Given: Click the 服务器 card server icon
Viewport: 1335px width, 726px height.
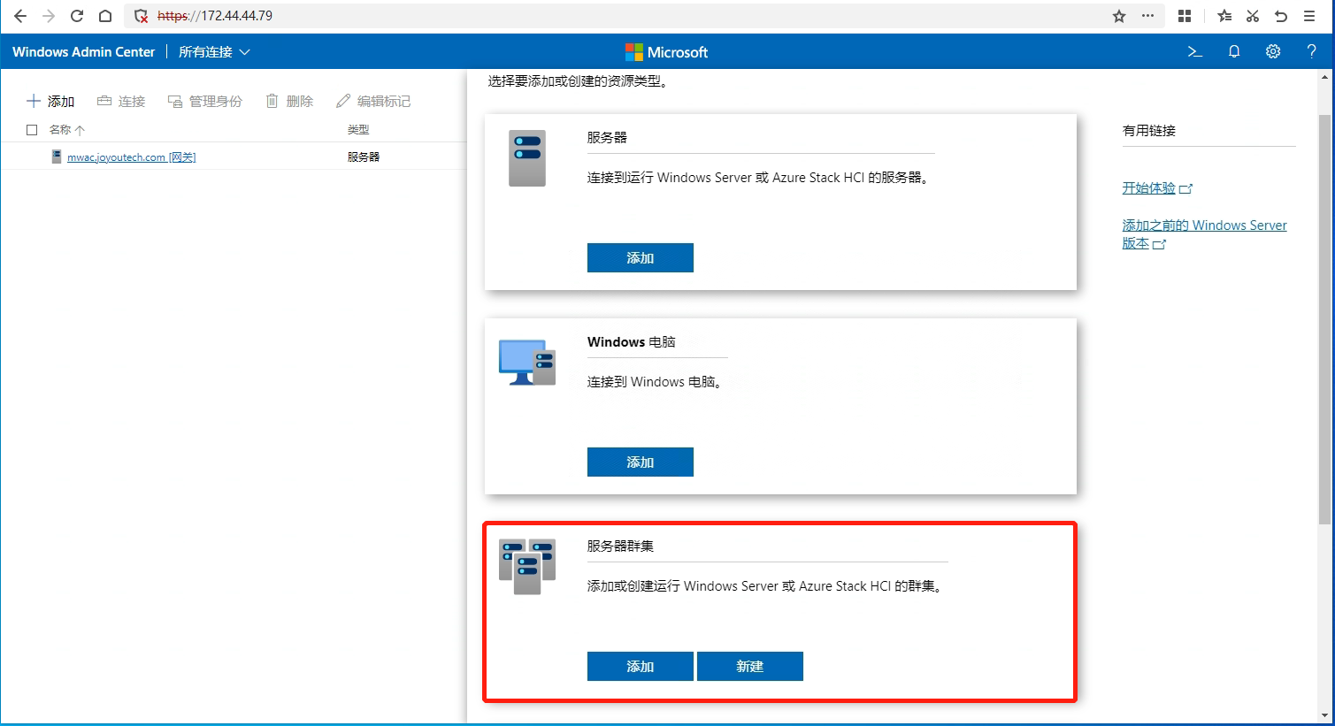Looking at the screenshot, I should coord(527,158).
